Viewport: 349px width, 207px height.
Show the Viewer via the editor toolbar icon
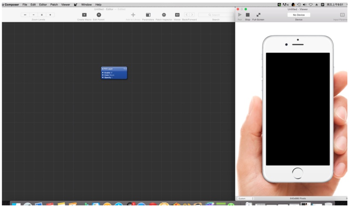click(177, 15)
